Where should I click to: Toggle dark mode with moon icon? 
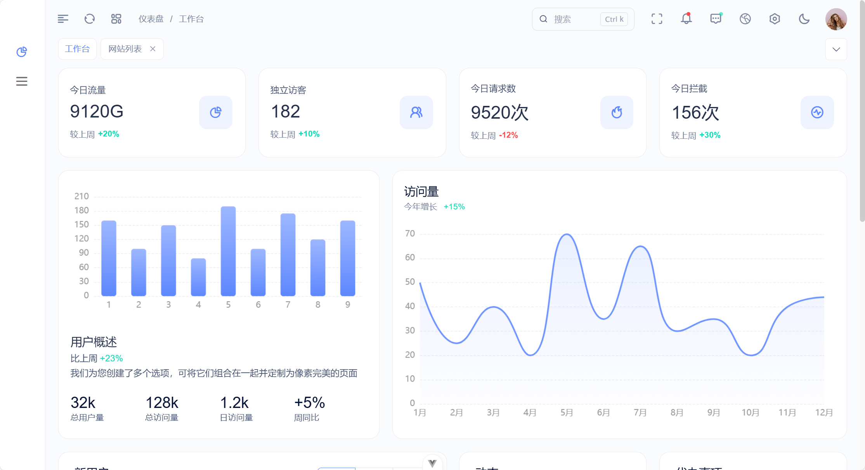tap(804, 19)
